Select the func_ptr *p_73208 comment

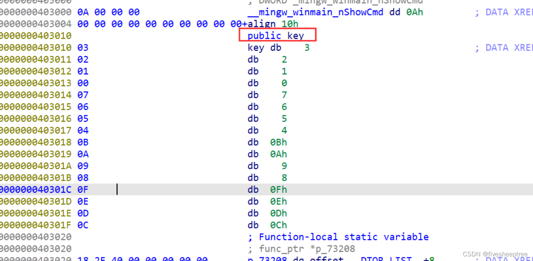click(301, 249)
